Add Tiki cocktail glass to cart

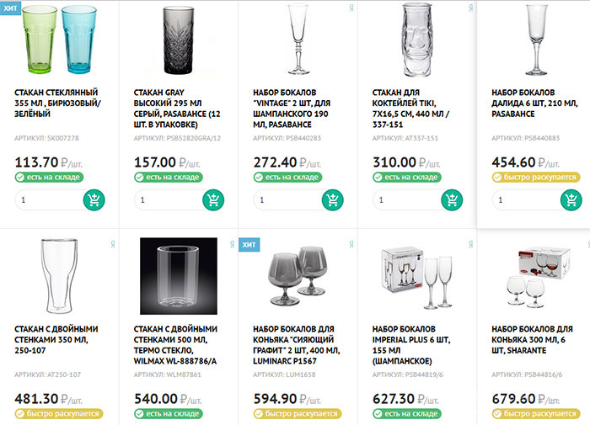pyautogui.click(x=451, y=200)
